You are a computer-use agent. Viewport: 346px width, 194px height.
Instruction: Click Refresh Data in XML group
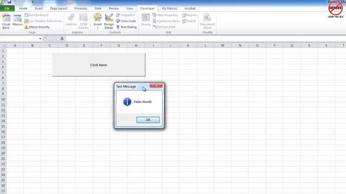[164, 27]
